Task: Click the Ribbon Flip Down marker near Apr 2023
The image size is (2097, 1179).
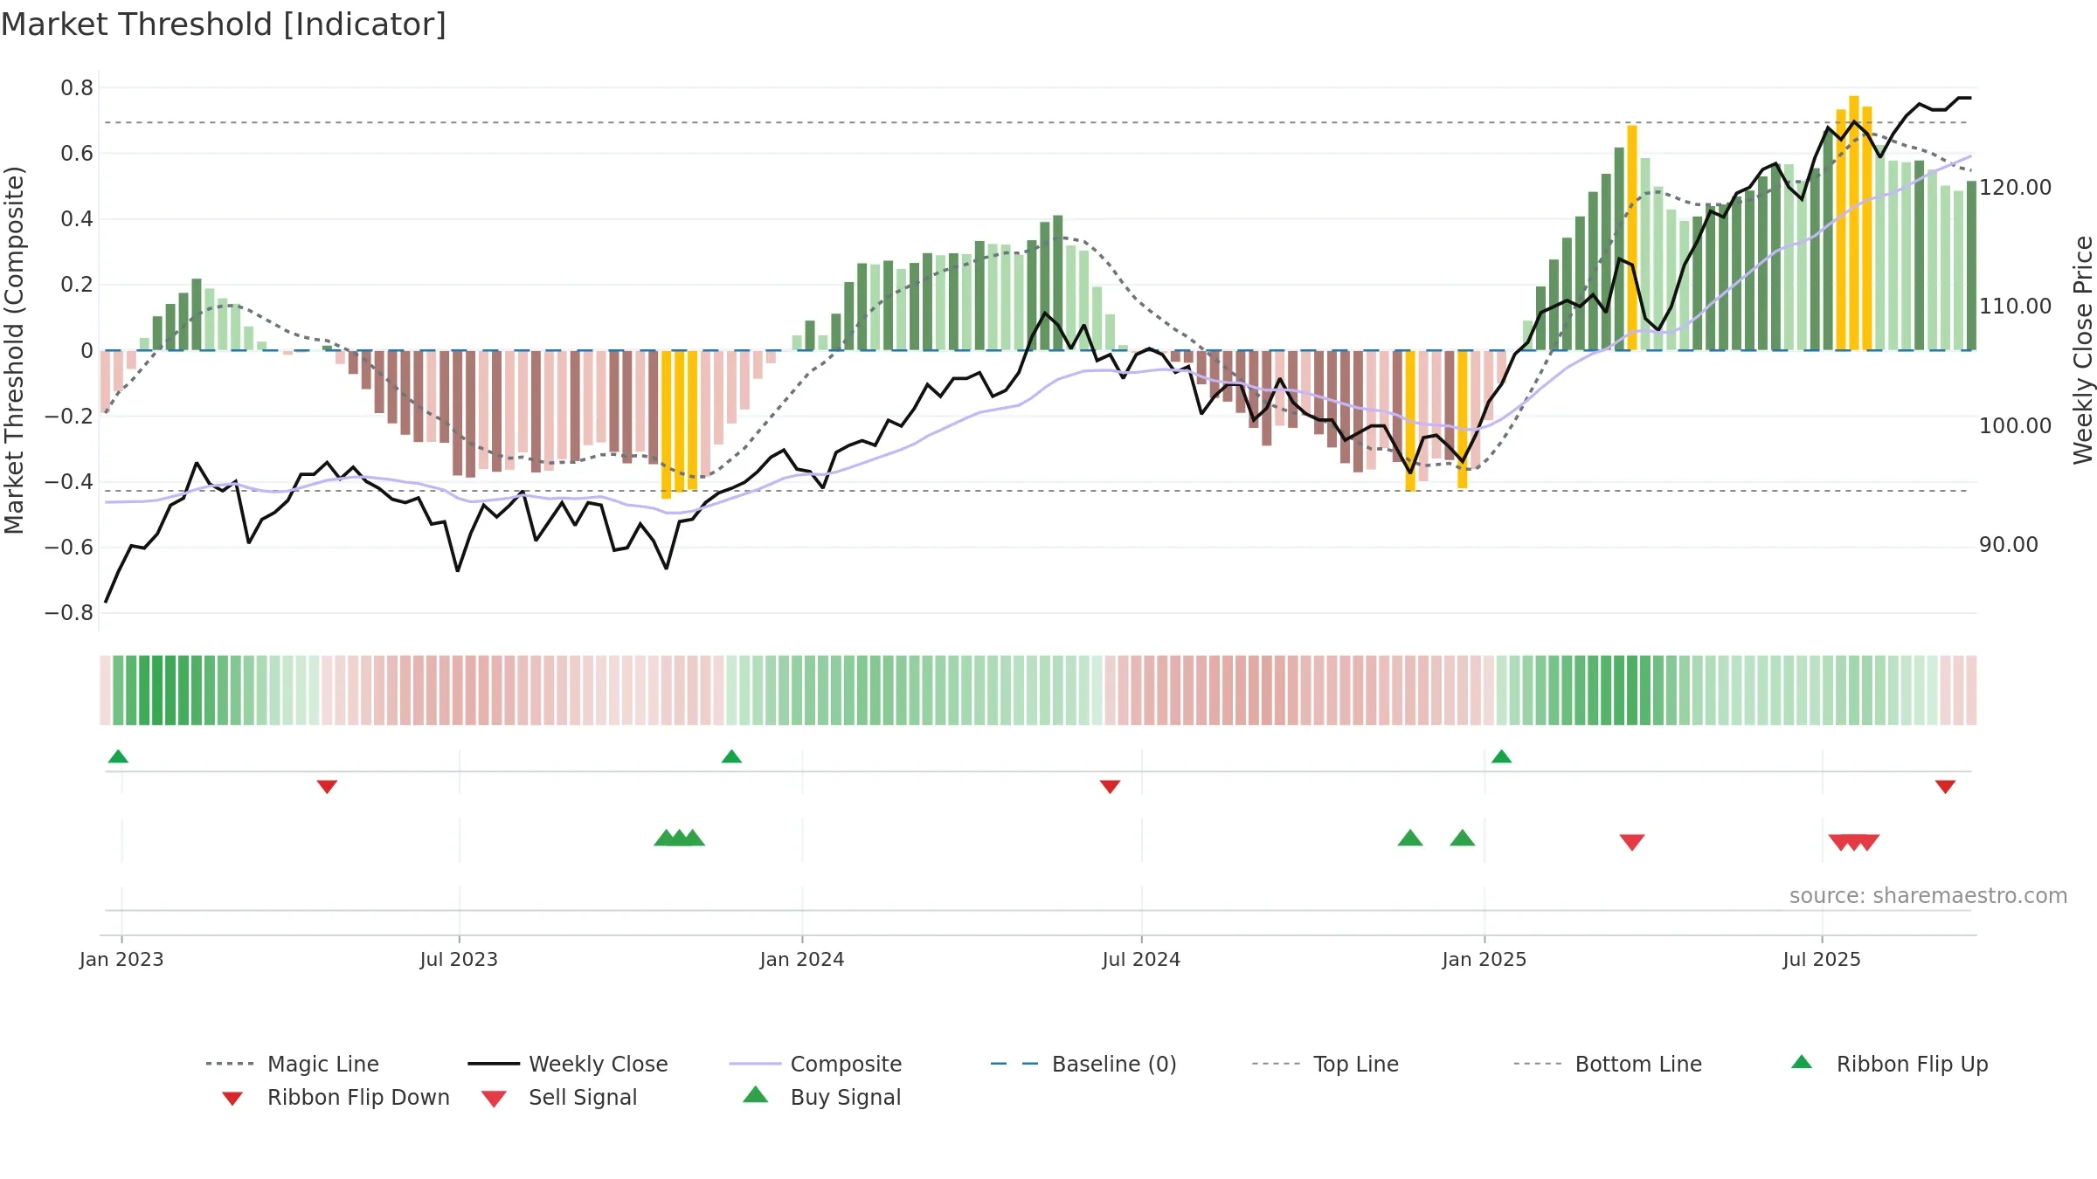Action: (327, 786)
